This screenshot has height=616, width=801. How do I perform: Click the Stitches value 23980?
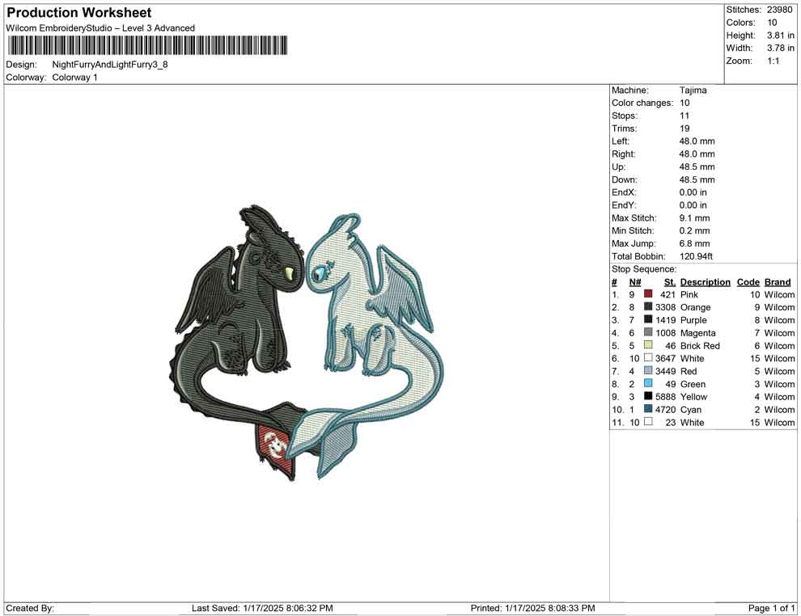[x=779, y=10]
